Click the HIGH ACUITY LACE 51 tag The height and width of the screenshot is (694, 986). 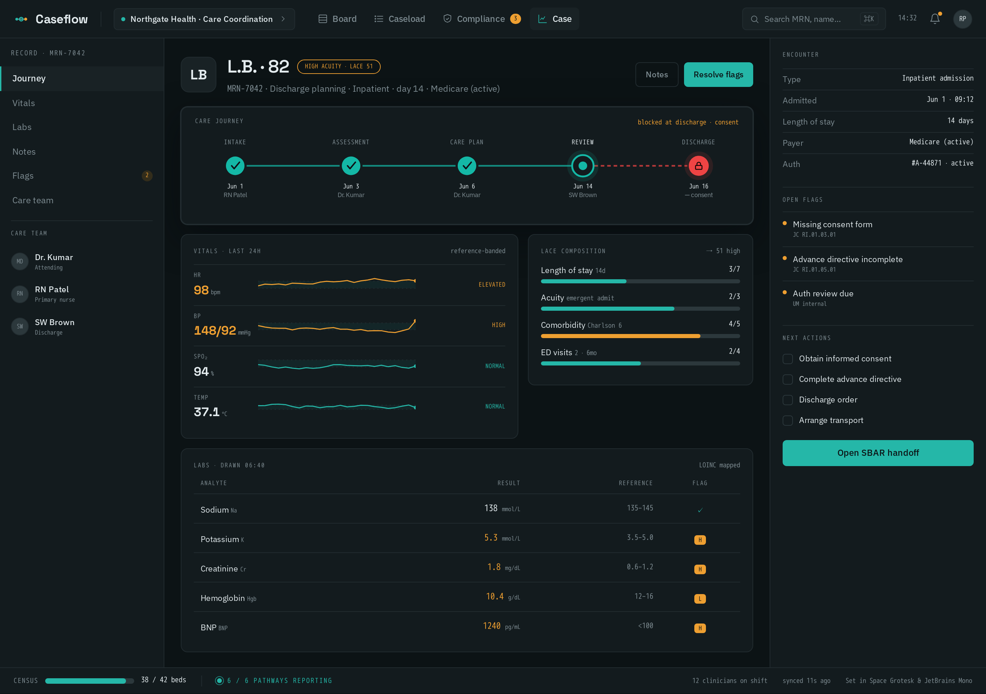coord(339,66)
